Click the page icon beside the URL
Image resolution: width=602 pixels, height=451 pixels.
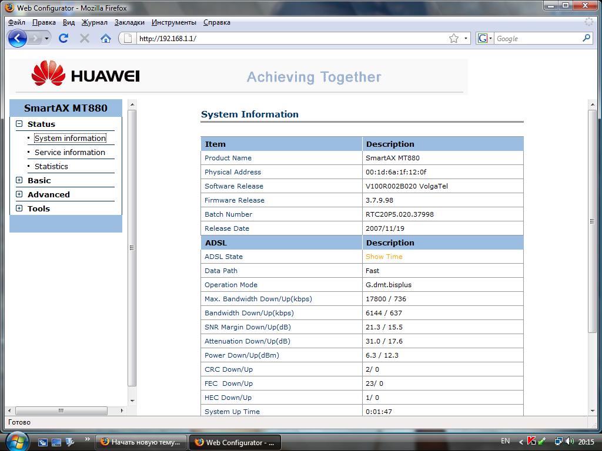click(x=128, y=38)
